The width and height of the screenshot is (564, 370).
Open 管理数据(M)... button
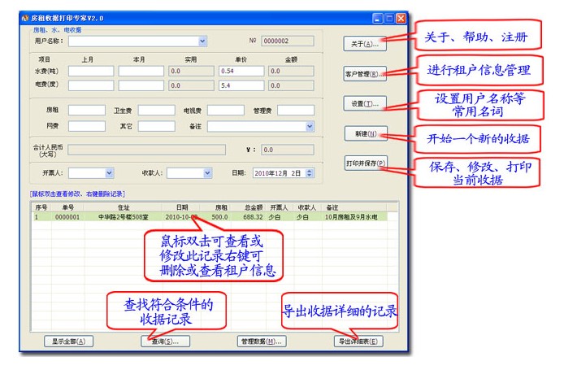pos(262,342)
